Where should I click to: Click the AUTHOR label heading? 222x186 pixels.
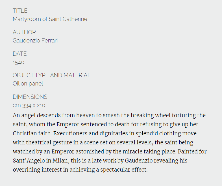pos(24,32)
